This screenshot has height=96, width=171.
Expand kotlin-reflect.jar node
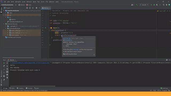pos(8,31)
